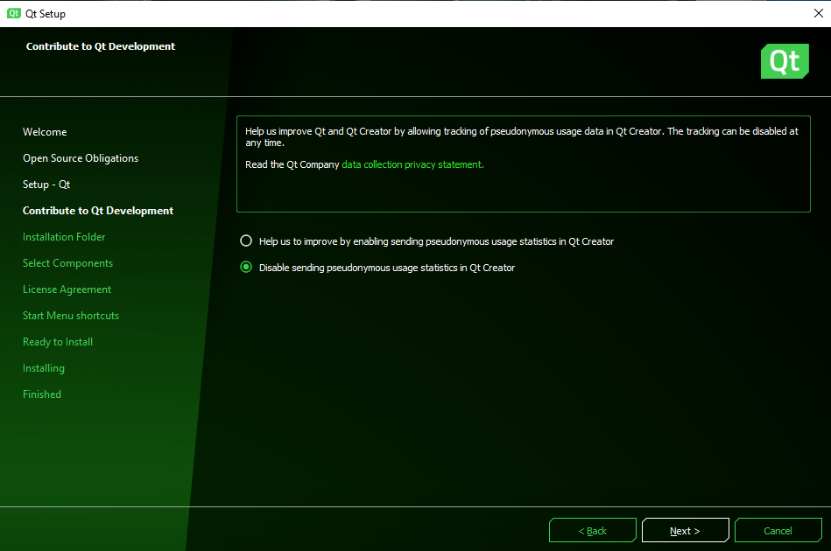Click the Qt Setup title bar icon
This screenshot has height=551, width=831.
[13, 13]
